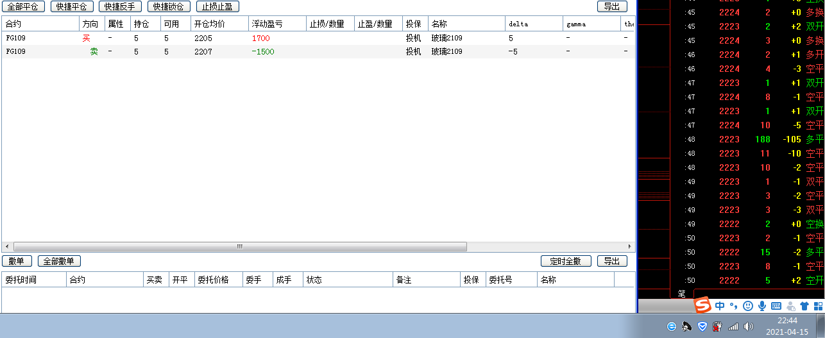The width and height of the screenshot is (825, 338).
Task: Click open price cell 2207
Action: [203, 52]
